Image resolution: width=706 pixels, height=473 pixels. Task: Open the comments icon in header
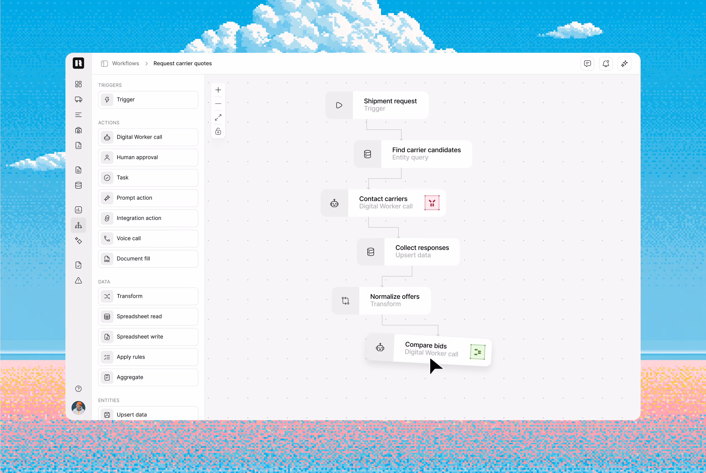(587, 63)
